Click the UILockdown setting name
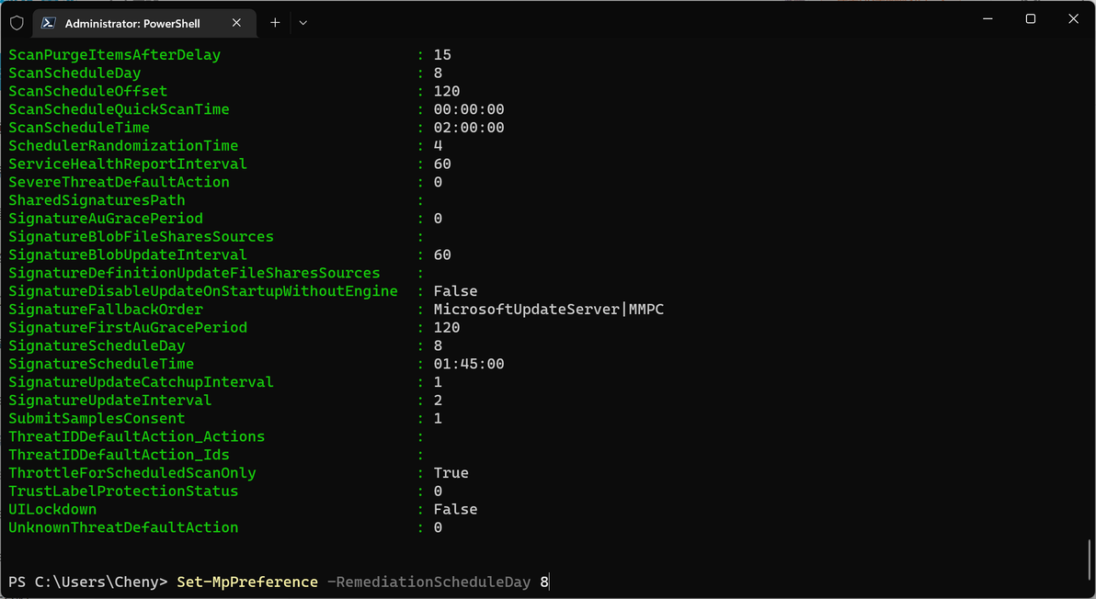 click(52, 509)
